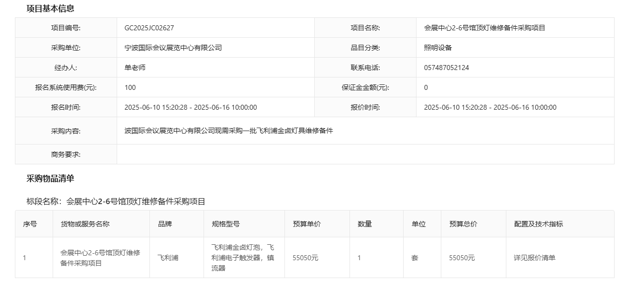Click the 标段名称 line text
The image size is (627, 286).
pyautogui.click(x=116, y=202)
